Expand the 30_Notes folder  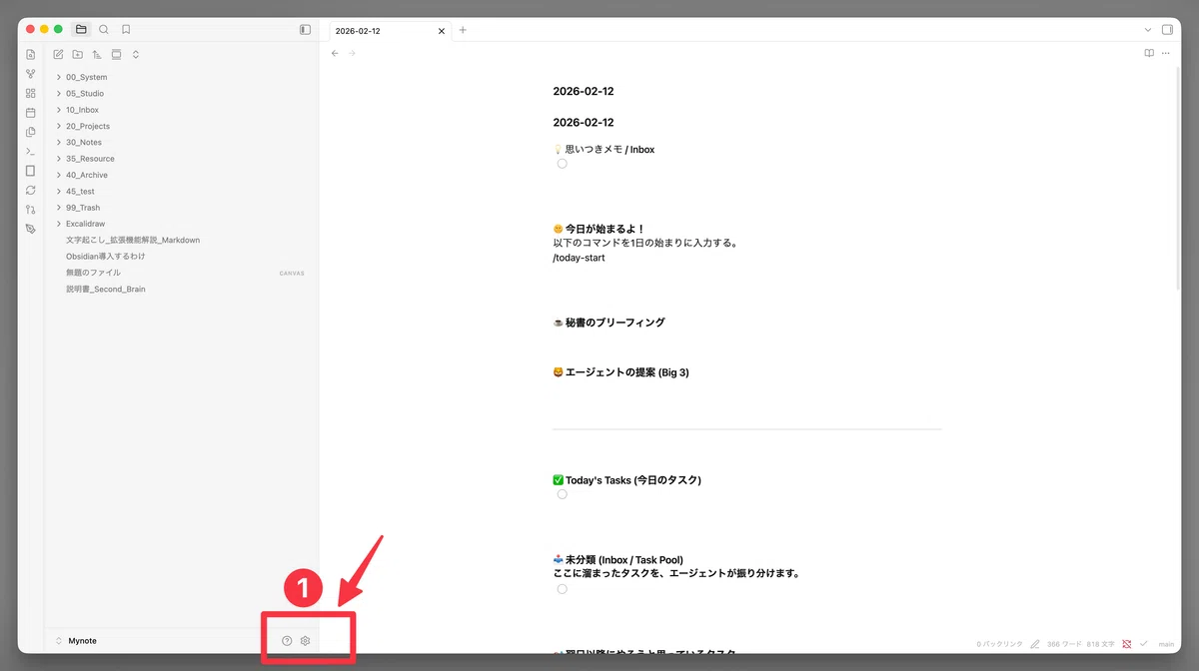[x=59, y=142]
